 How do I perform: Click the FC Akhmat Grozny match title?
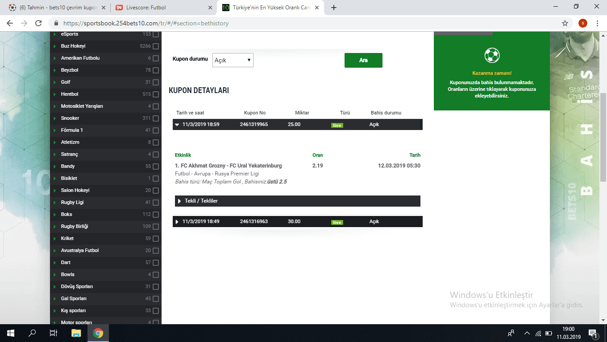[229, 166]
